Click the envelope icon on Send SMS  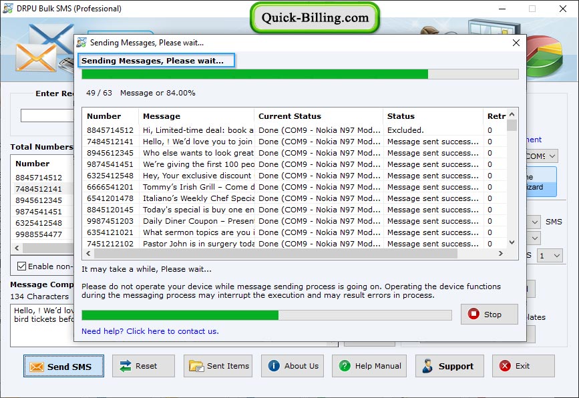(x=37, y=367)
